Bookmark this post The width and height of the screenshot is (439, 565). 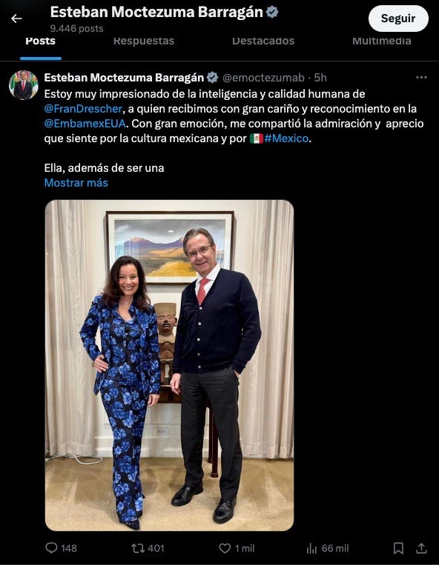398,549
